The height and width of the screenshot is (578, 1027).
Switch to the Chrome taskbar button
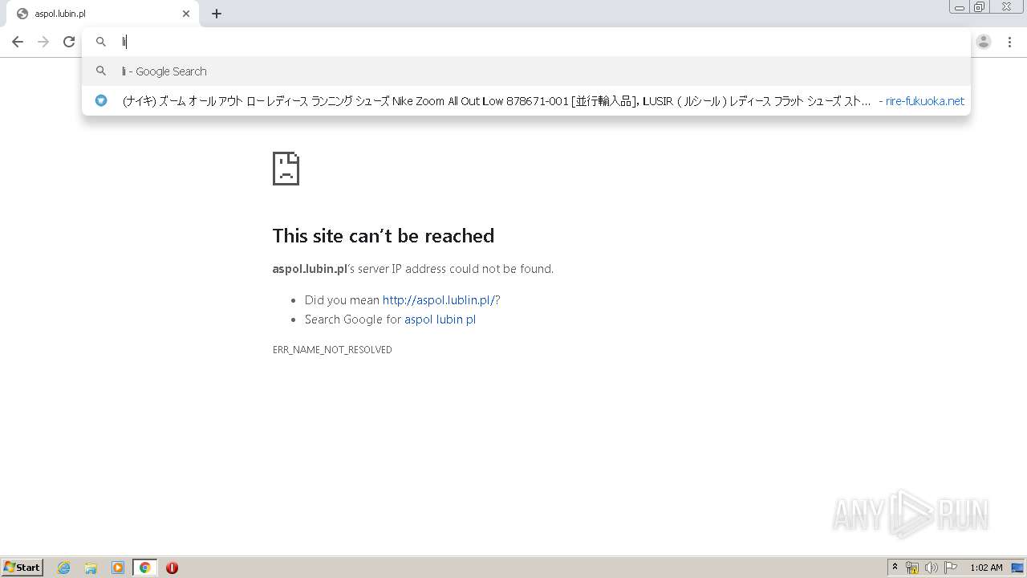click(144, 568)
